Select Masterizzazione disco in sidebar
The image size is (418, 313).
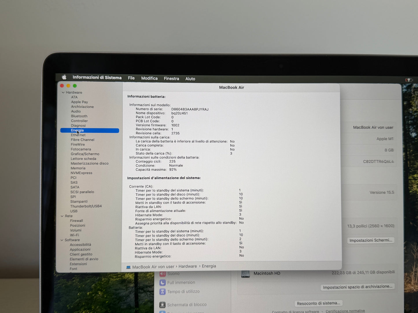point(90,163)
